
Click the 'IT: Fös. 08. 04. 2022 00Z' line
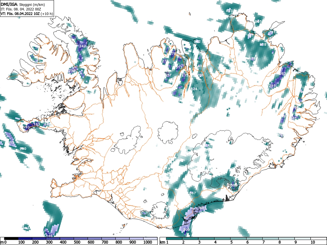click(x=21, y=9)
